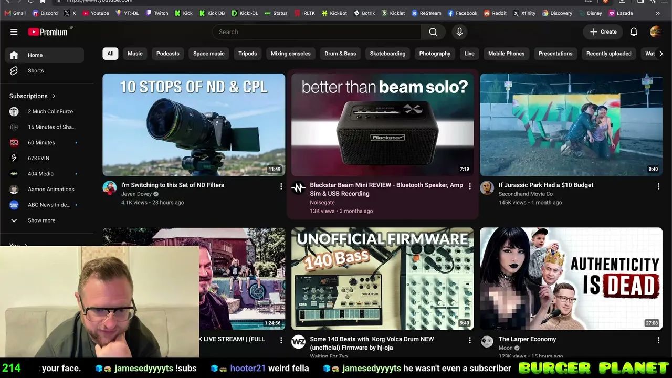Open options for Blackstar Beam Mini video
Image resolution: width=672 pixels, height=378 pixels.
click(470, 186)
